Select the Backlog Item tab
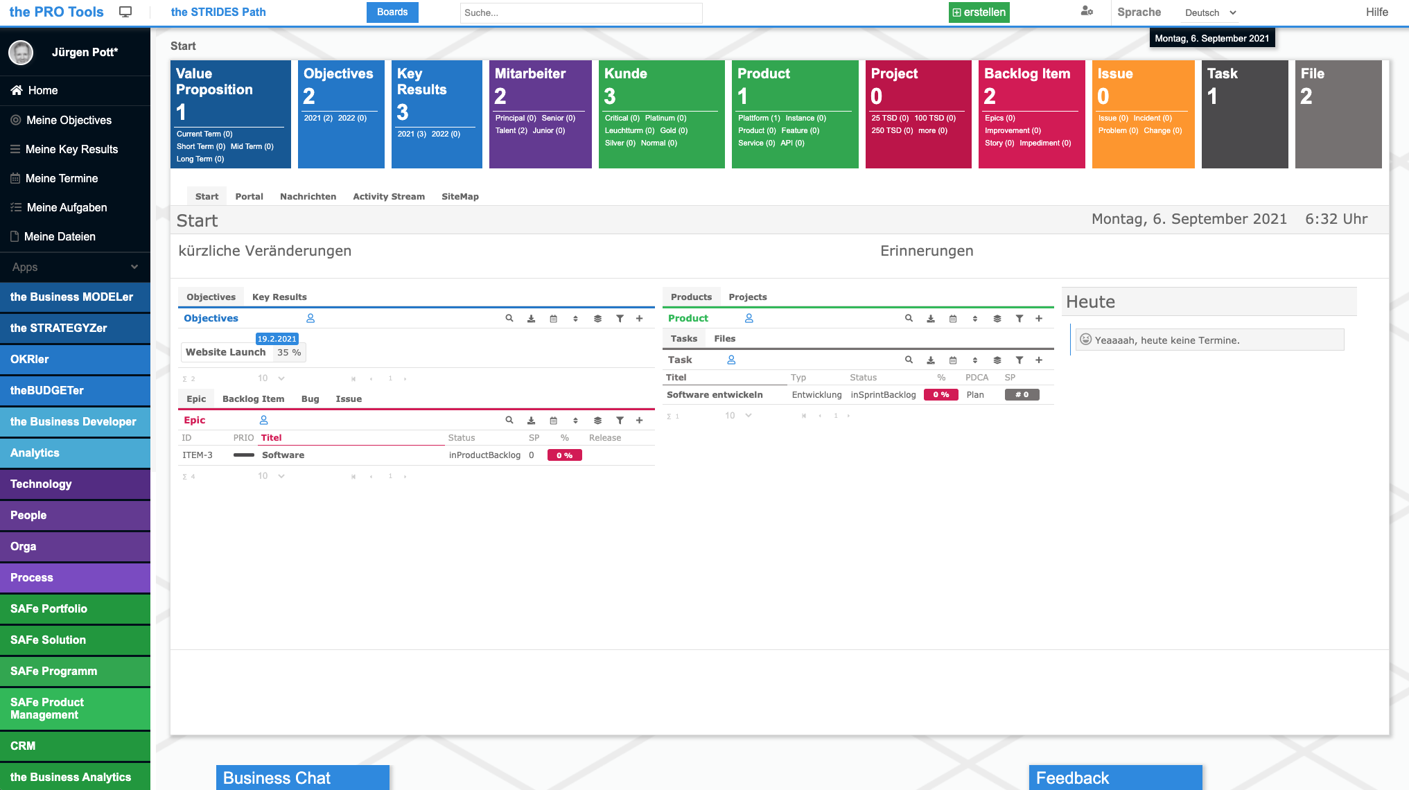The height and width of the screenshot is (790, 1409). (x=253, y=398)
